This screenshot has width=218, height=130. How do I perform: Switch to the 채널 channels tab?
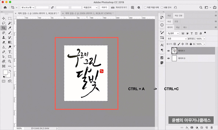tap(178, 27)
